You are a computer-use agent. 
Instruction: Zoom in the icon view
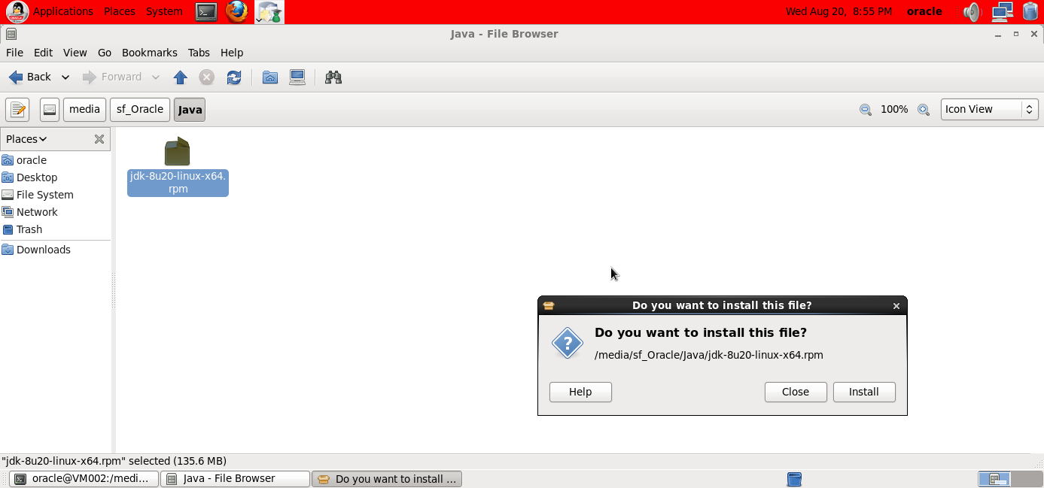(x=924, y=110)
